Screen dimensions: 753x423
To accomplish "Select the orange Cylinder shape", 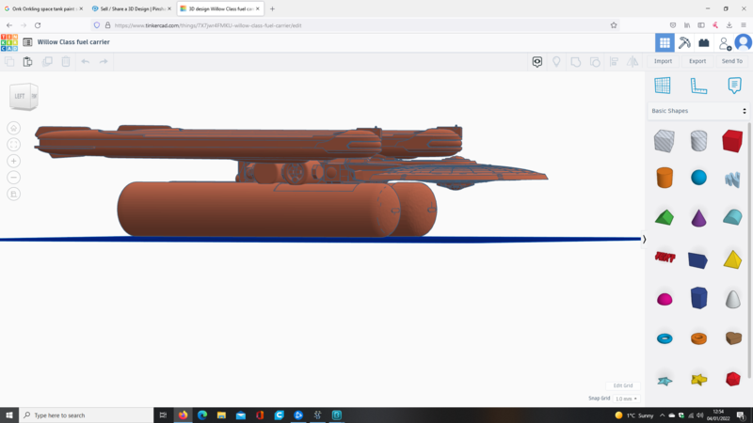I will coord(665,178).
